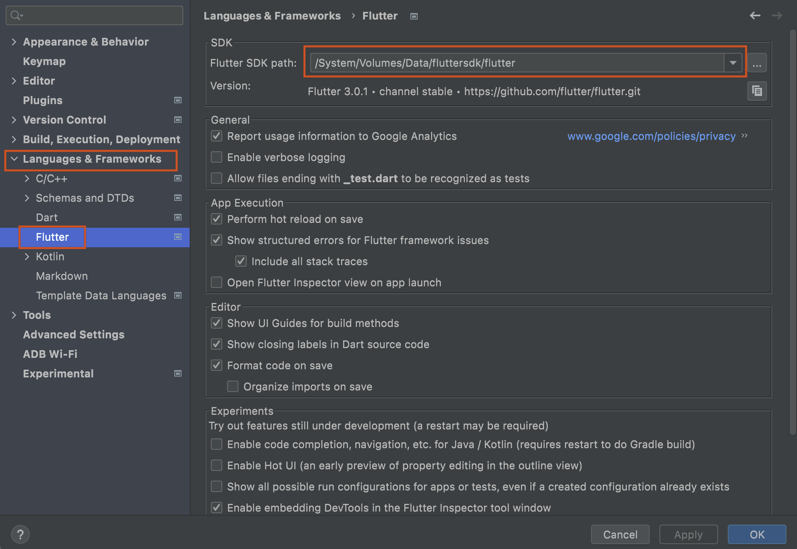This screenshot has height=549, width=797.
Task: Expand Schemas and DTDs subtree
Action: 27,198
